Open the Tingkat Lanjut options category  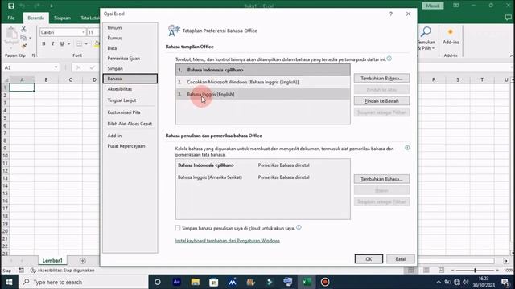click(130, 100)
